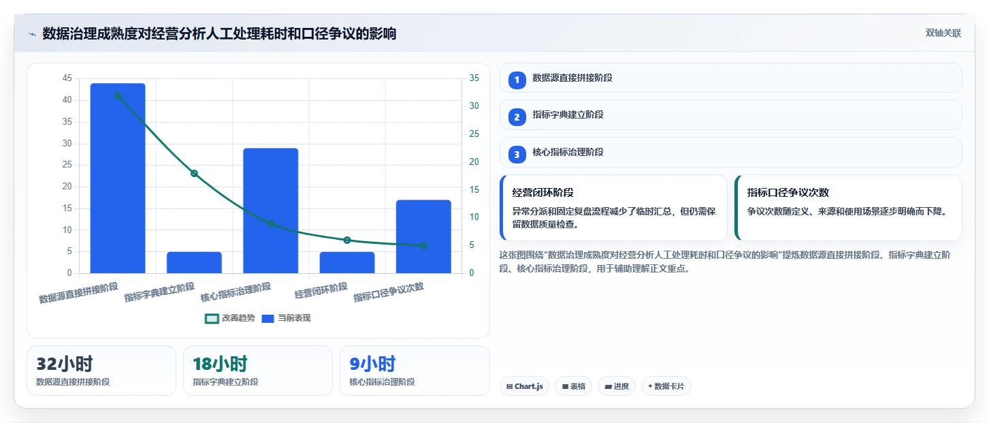This screenshot has height=423, width=989.
Task: Select step badge number 2
Action: pyautogui.click(x=517, y=117)
